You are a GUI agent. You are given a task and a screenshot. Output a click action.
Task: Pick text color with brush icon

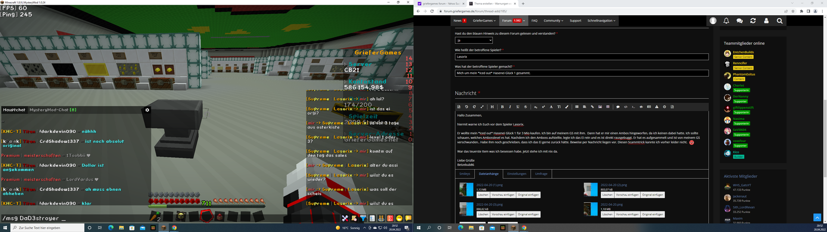566,107
